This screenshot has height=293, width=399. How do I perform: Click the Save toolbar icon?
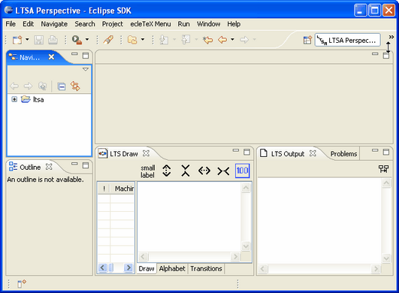38,40
